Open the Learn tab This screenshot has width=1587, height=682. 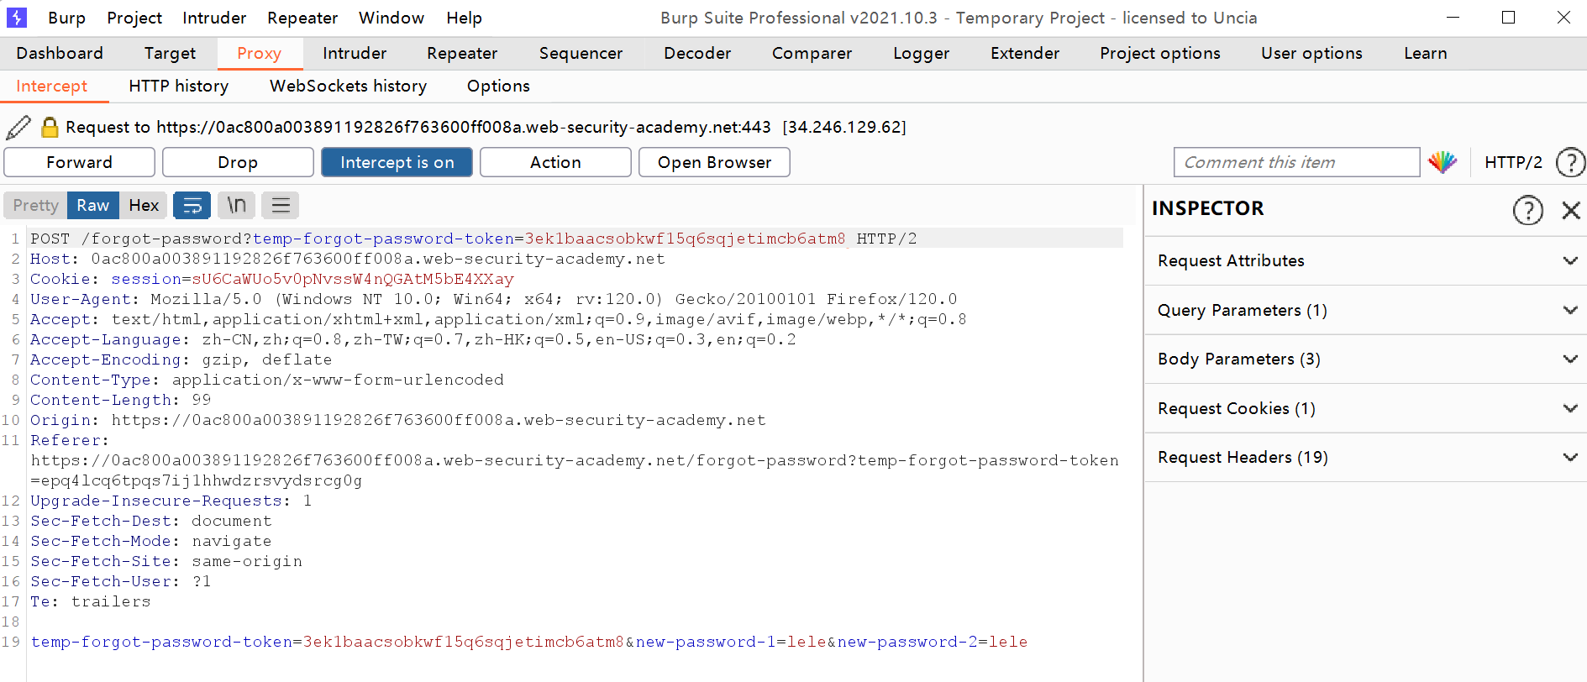click(x=1425, y=53)
